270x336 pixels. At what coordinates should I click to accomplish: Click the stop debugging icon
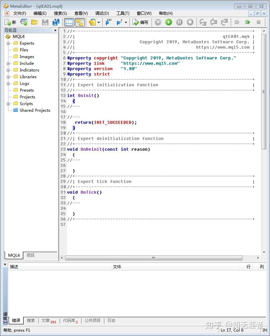point(190,22)
